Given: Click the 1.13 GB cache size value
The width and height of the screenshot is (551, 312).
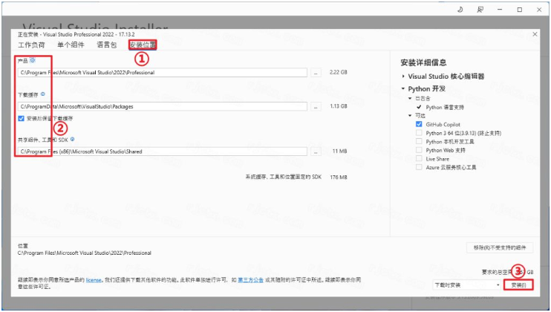Looking at the screenshot, I should [x=339, y=106].
